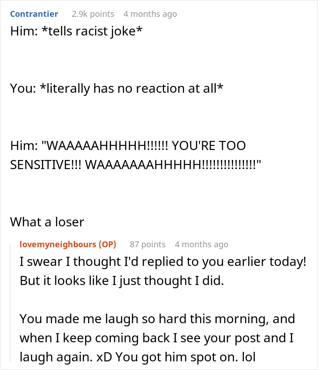The width and height of the screenshot is (318, 370).
Task: Click the line starting with SENSITIVE!!!
Action: 135,164
